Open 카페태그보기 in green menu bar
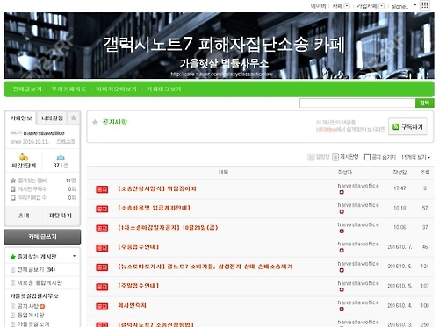Viewport: 439px width, 327px height. [164, 89]
